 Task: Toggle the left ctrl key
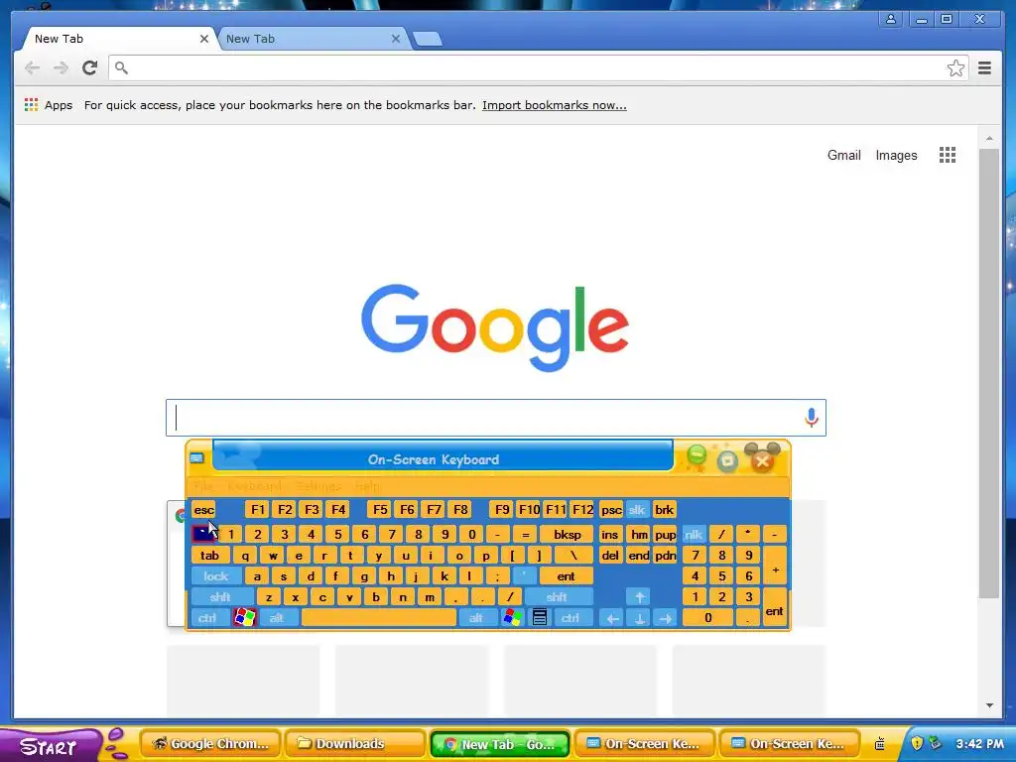[x=209, y=618]
